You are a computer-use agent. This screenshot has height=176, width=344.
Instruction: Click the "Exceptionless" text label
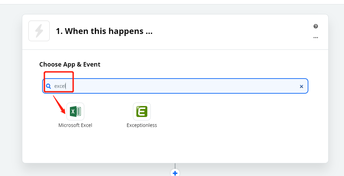142,125
